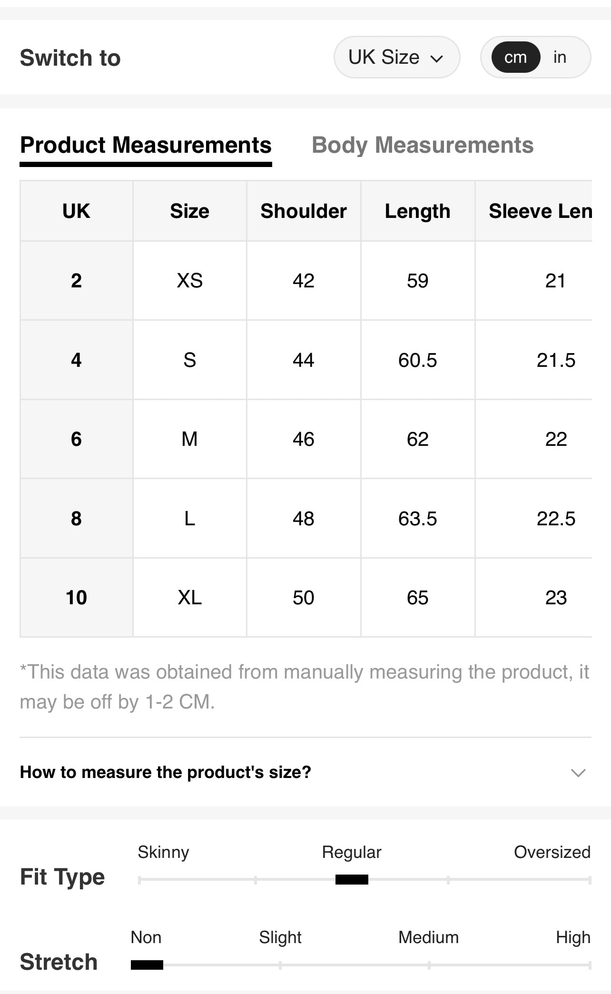The image size is (611, 994).
Task: Click the Shoulder column header
Action: 303,211
